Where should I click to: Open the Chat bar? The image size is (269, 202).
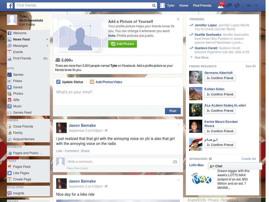tap(235, 166)
